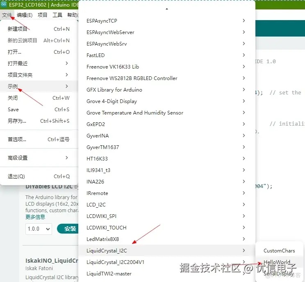Viewport: 305px width, 282px height.
Task: Expand ESPAsyncWebServer examples
Action: point(167,32)
